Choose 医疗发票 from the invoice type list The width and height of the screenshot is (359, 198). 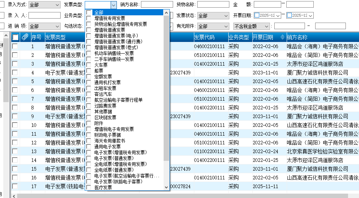103,187
